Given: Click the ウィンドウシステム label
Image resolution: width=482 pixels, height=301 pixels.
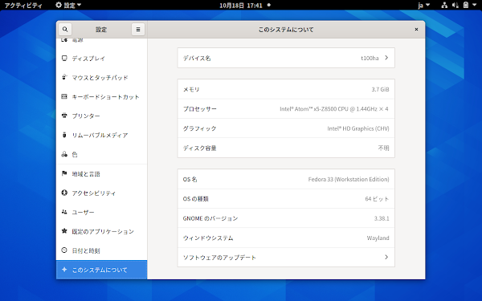Looking at the screenshot, I should (x=208, y=238).
